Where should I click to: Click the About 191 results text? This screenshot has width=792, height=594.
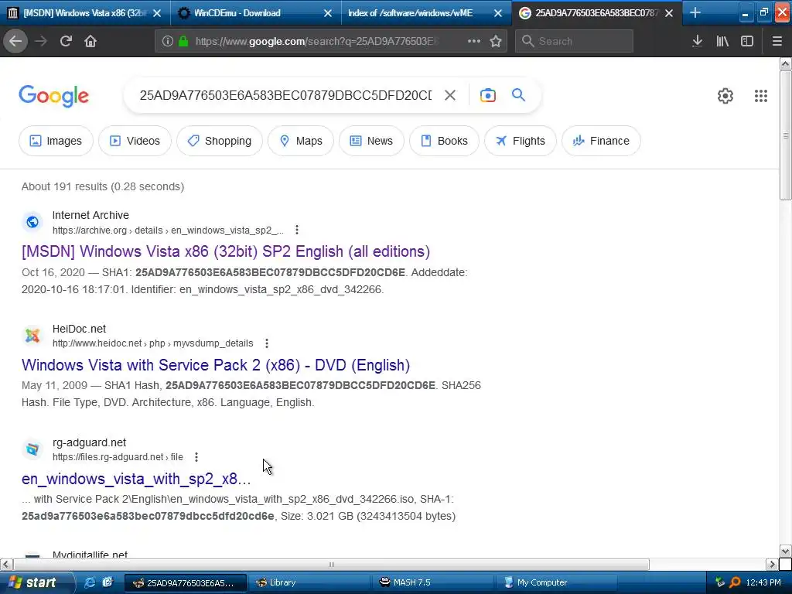(103, 186)
